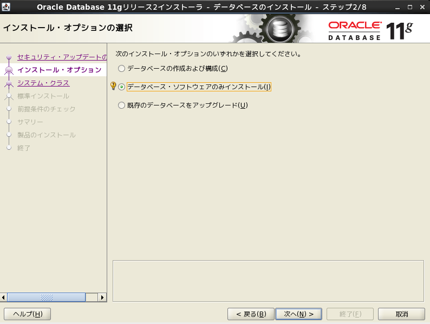This screenshot has height=324, width=430.
Task: Click the current step marker for インストール・オプション
Action: (x=9, y=70)
